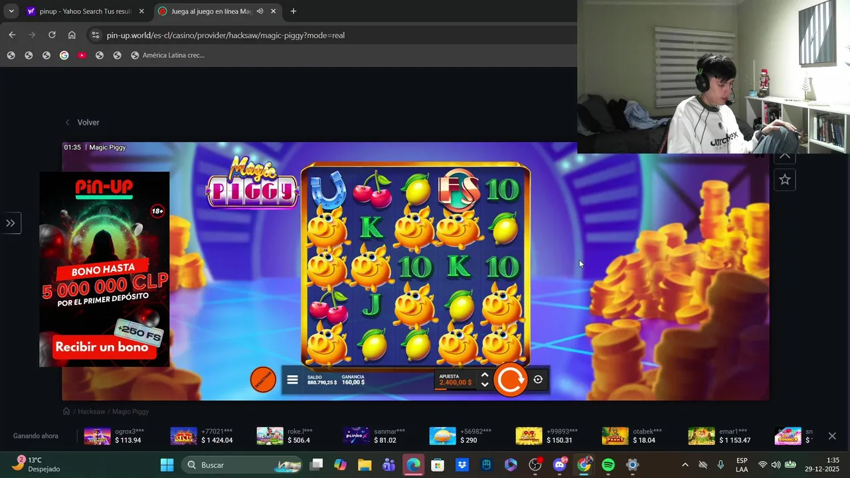Open Spotify from the taskbar
Image resolution: width=850 pixels, height=478 pixels.
[x=608, y=465]
